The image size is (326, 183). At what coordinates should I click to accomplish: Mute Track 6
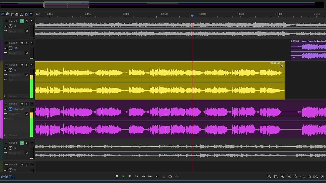[22, 165]
